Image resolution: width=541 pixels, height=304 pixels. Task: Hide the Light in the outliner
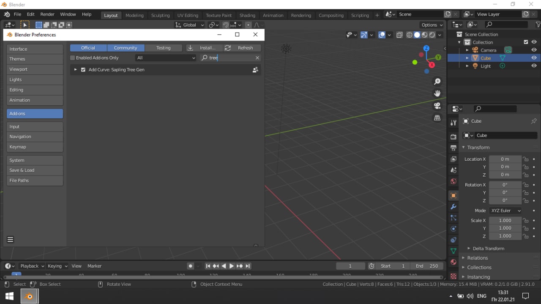click(x=534, y=66)
